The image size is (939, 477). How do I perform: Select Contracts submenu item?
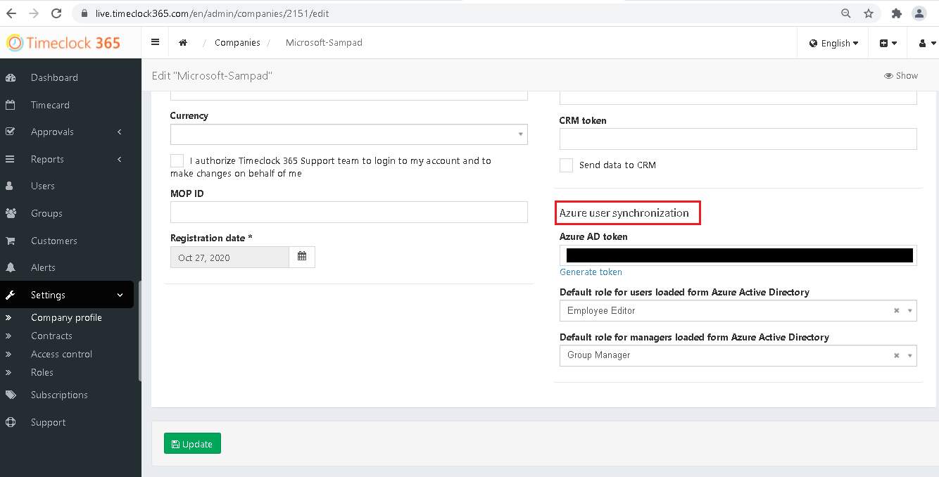pyautogui.click(x=51, y=336)
